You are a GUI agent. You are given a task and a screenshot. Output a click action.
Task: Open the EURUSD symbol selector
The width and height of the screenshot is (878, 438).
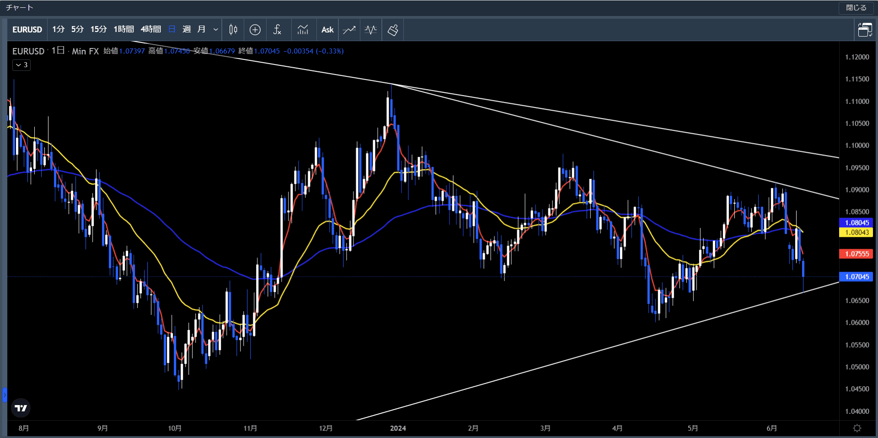tap(27, 30)
